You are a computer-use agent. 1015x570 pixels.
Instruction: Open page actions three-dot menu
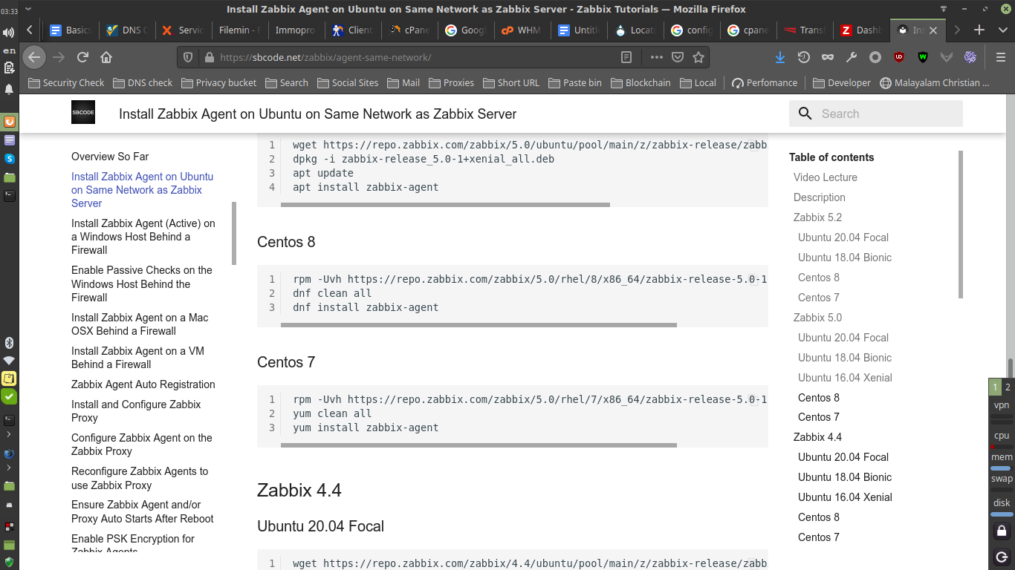pyautogui.click(x=657, y=57)
